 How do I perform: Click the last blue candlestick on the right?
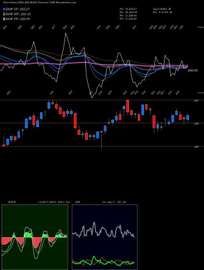tap(188, 117)
